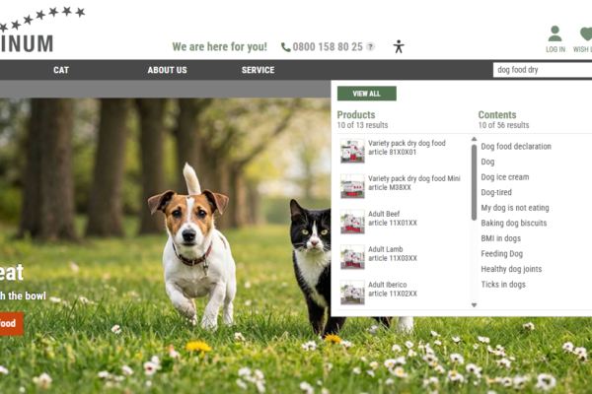Click the dog food dry search field
The image size is (592, 394).
click(x=541, y=70)
